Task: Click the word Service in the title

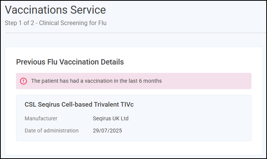Action: click(88, 10)
